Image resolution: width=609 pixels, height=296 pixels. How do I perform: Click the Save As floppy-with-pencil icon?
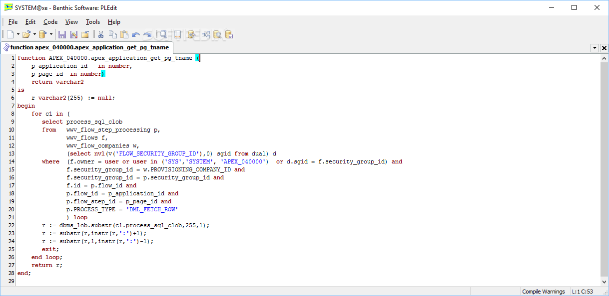tap(74, 34)
